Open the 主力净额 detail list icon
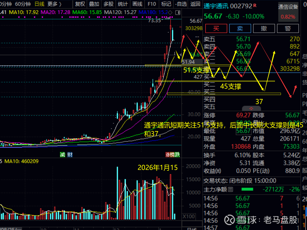This screenshot has width=307, height=230. click(x=231, y=189)
